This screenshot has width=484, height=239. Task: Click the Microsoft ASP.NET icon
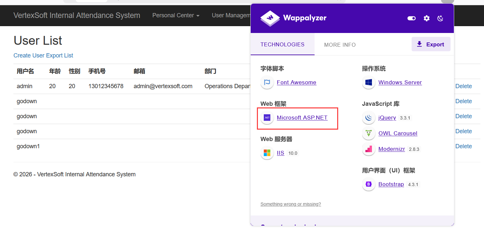pos(267,118)
